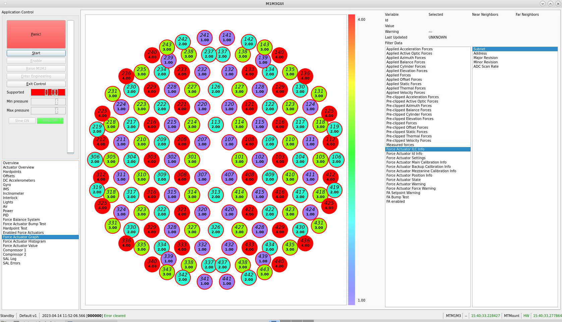Click actuator circle 241
Image resolution: width=562 pixels, height=322 pixels.
pyautogui.click(x=204, y=37)
